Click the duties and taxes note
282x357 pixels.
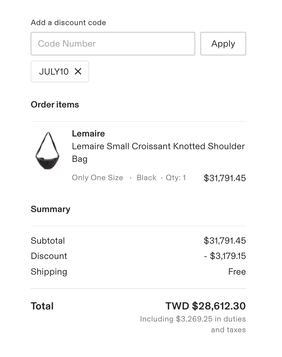pos(193,324)
